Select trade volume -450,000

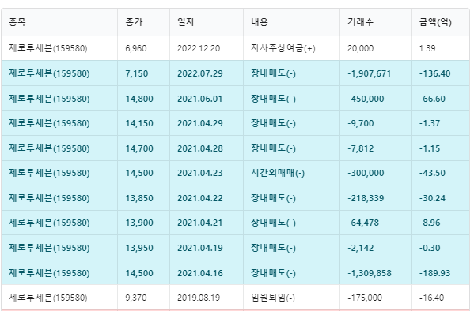tap(366, 99)
